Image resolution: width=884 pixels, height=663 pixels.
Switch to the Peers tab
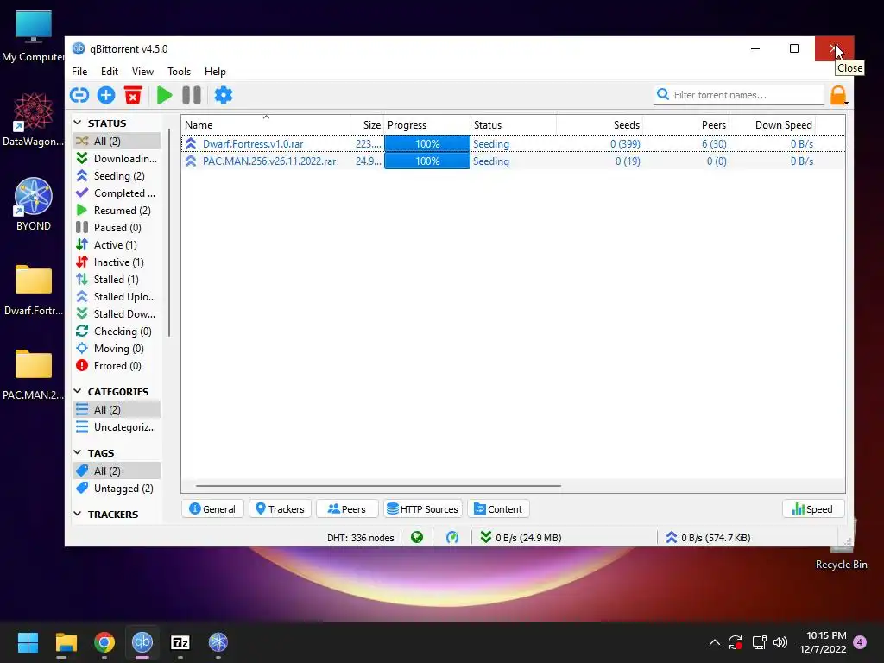pos(347,509)
